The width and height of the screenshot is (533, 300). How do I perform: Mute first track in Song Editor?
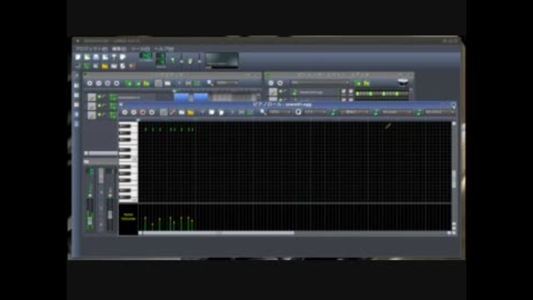click(x=99, y=97)
